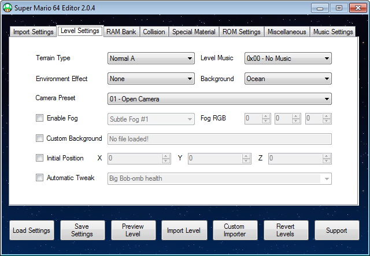Click the Load Settings button
Screen dimensions: 370x256
click(x=32, y=231)
